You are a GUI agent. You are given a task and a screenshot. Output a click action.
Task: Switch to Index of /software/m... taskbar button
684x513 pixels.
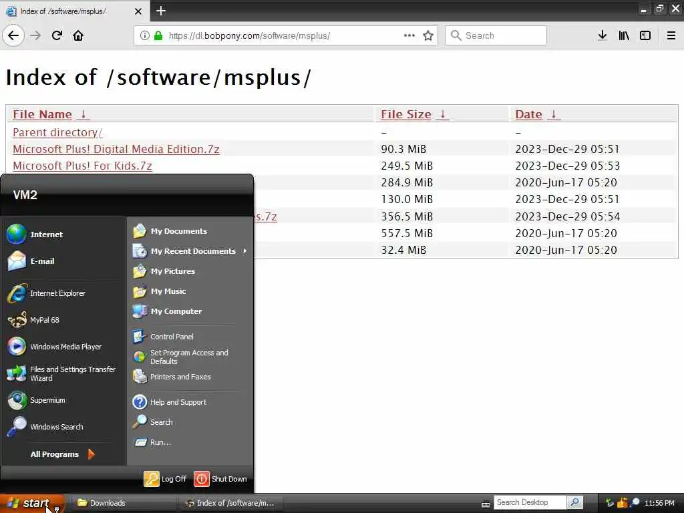230,503
